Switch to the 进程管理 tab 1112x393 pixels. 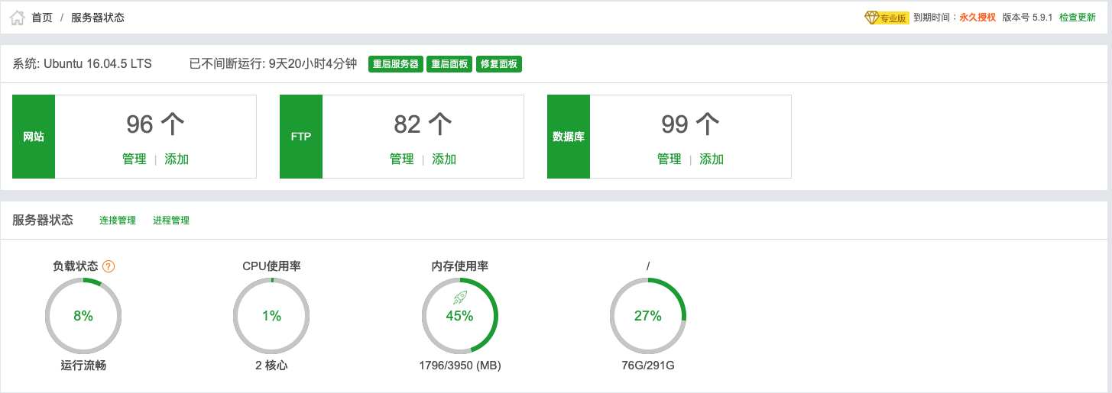171,221
